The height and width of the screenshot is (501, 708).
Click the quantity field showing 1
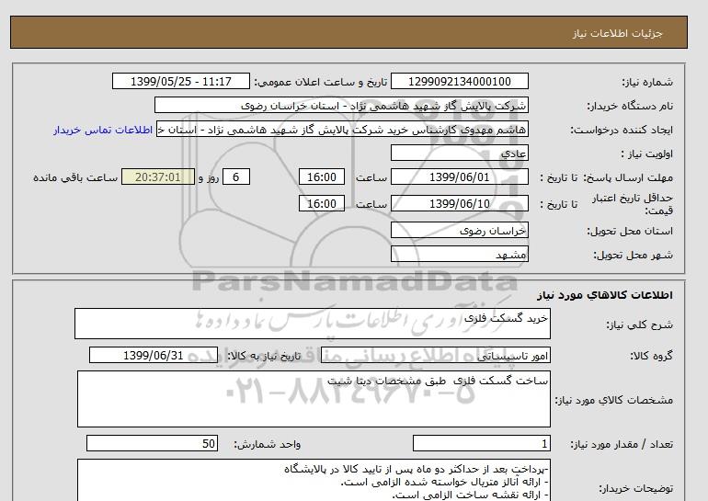pyautogui.click(x=481, y=444)
